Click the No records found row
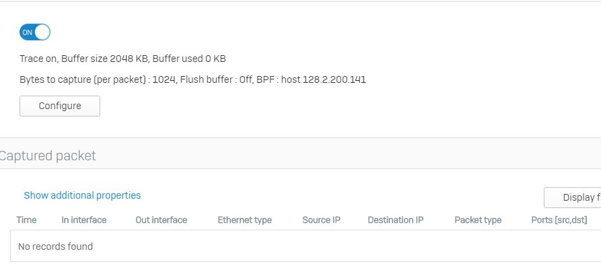 tap(306, 246)
